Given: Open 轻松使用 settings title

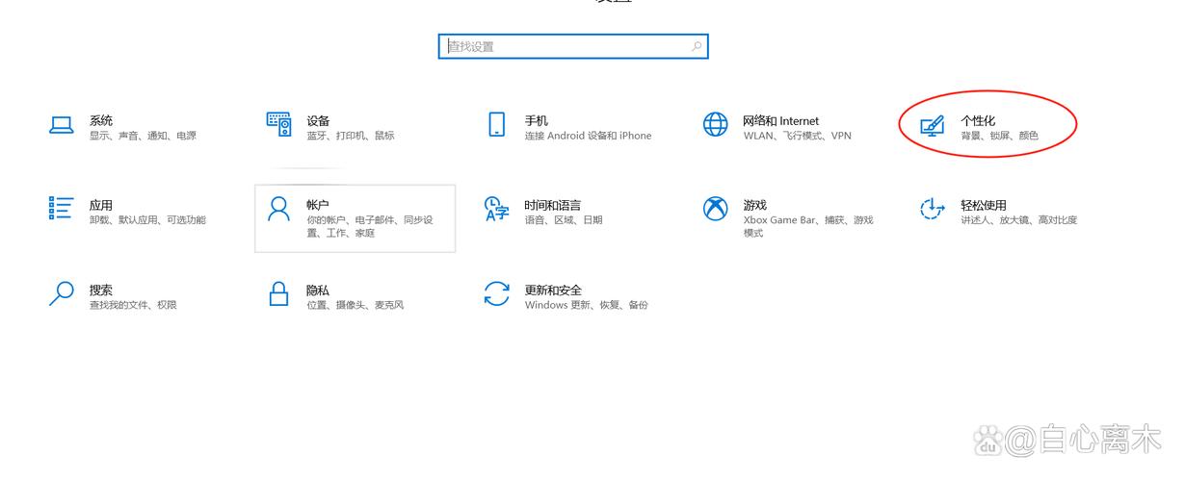Looking at the screenshot, I should tap(984, 205).
